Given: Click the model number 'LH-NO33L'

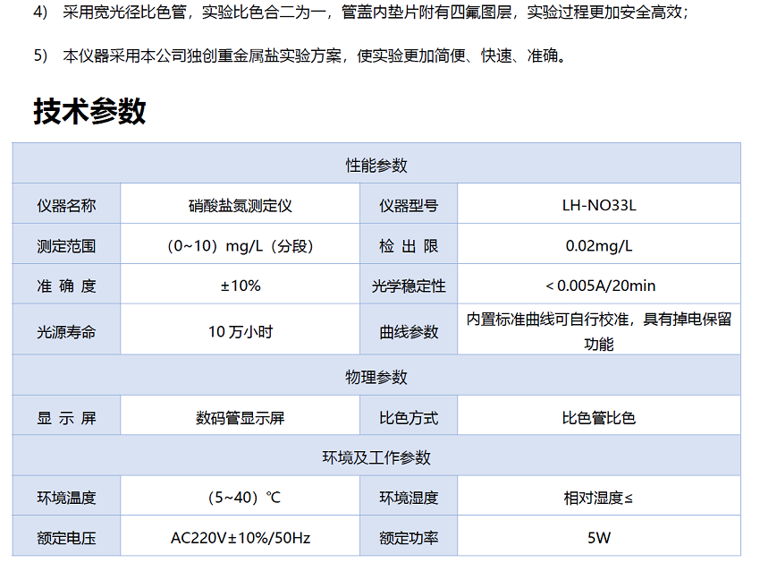Looking at the screenshot, I should 599,205.
